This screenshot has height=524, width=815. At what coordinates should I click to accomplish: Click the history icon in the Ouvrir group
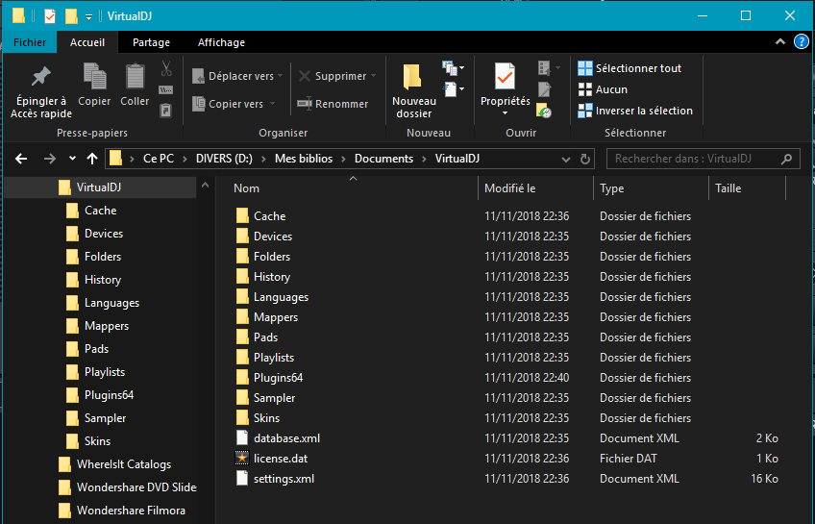click(x=544, y=111)
